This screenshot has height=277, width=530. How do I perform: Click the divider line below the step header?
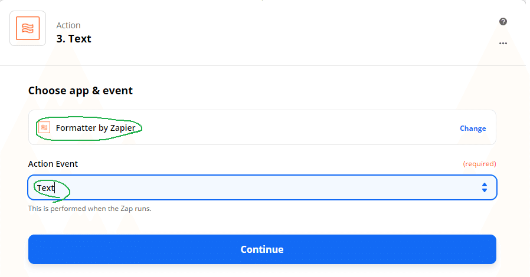pyautogui.click(x=264, y=65)
